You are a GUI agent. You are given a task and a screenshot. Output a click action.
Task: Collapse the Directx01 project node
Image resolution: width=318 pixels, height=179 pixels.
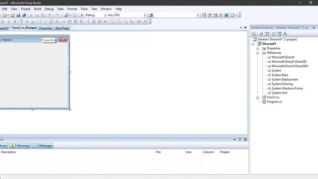pos(253,44)
